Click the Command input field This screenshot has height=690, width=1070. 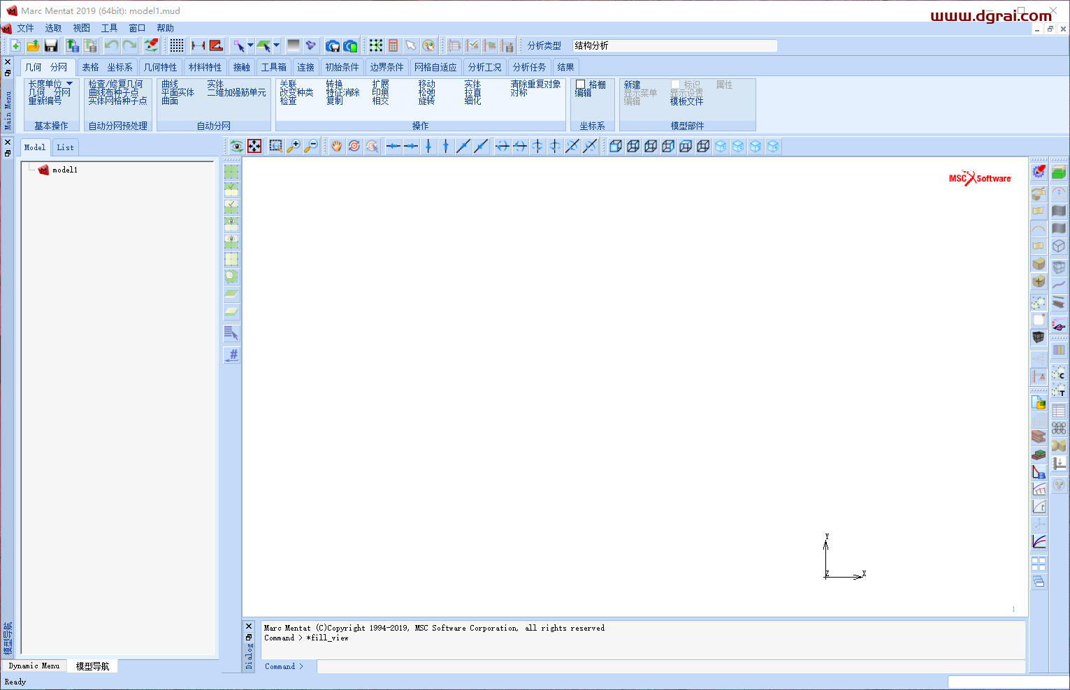pos(671,666)
